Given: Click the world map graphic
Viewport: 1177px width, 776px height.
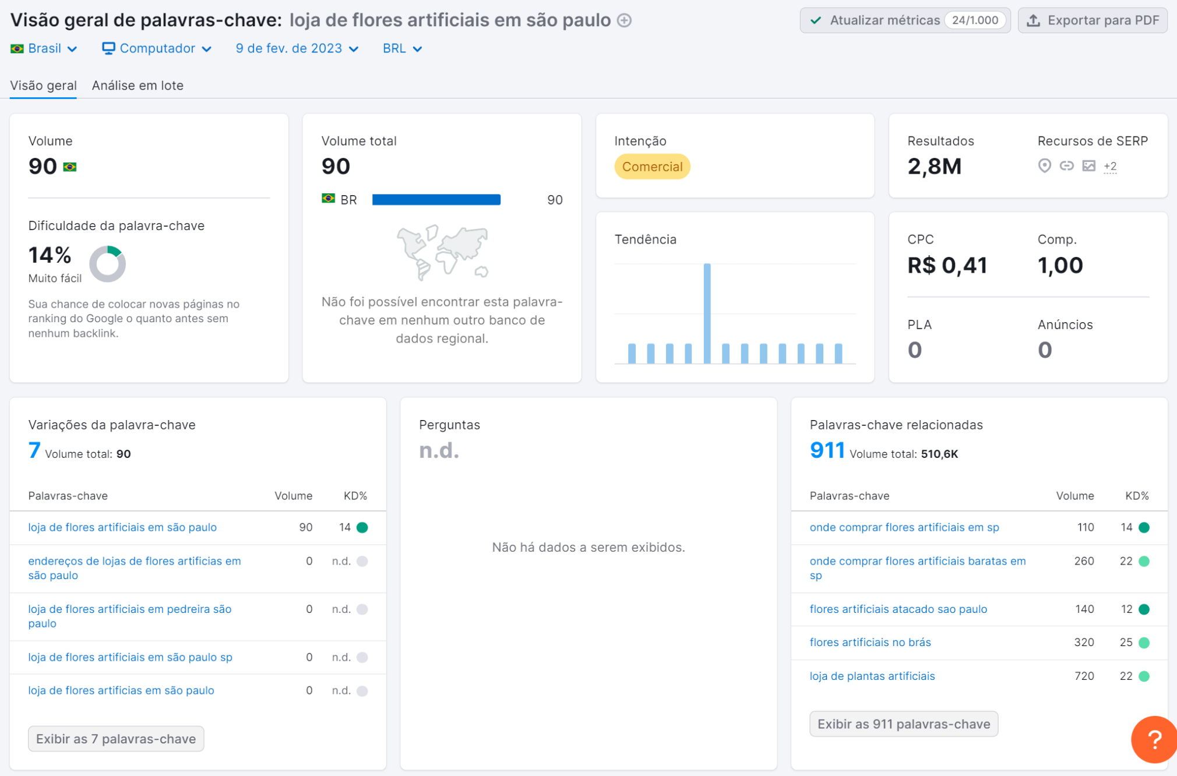Looking at the screenshot, I should coord(442,252).
